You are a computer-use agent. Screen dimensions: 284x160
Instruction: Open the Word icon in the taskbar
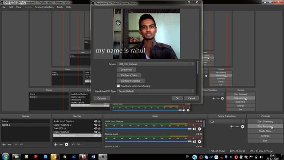pos(93,156)
